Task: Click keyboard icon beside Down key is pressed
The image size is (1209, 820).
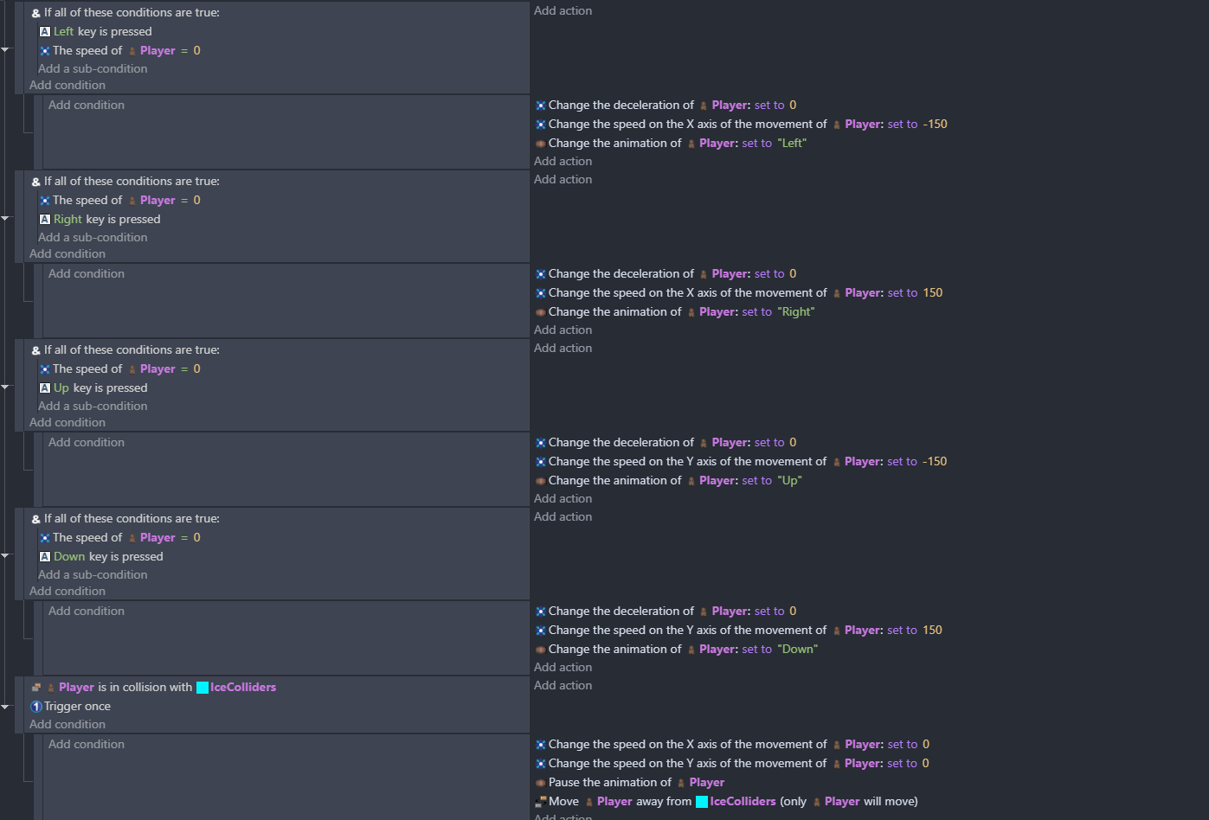Action: point(45,557)
